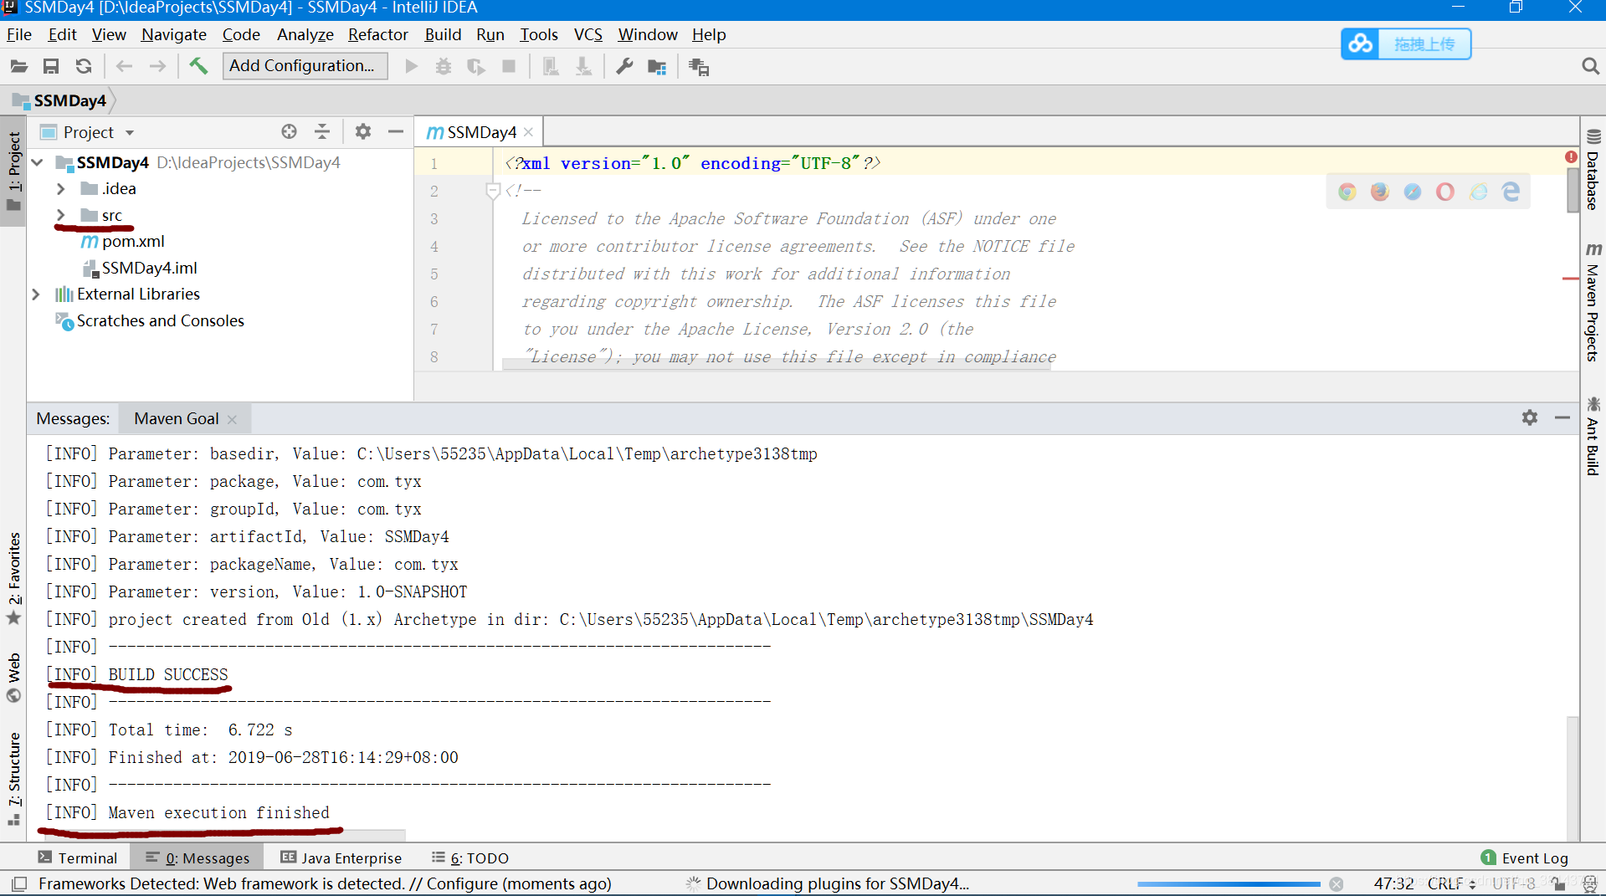Click the plugin download progress bar

1229,883
